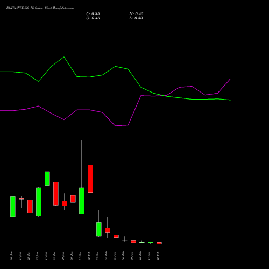Click the chart title text at top left
Screen dimensions: 269x269
40,8
